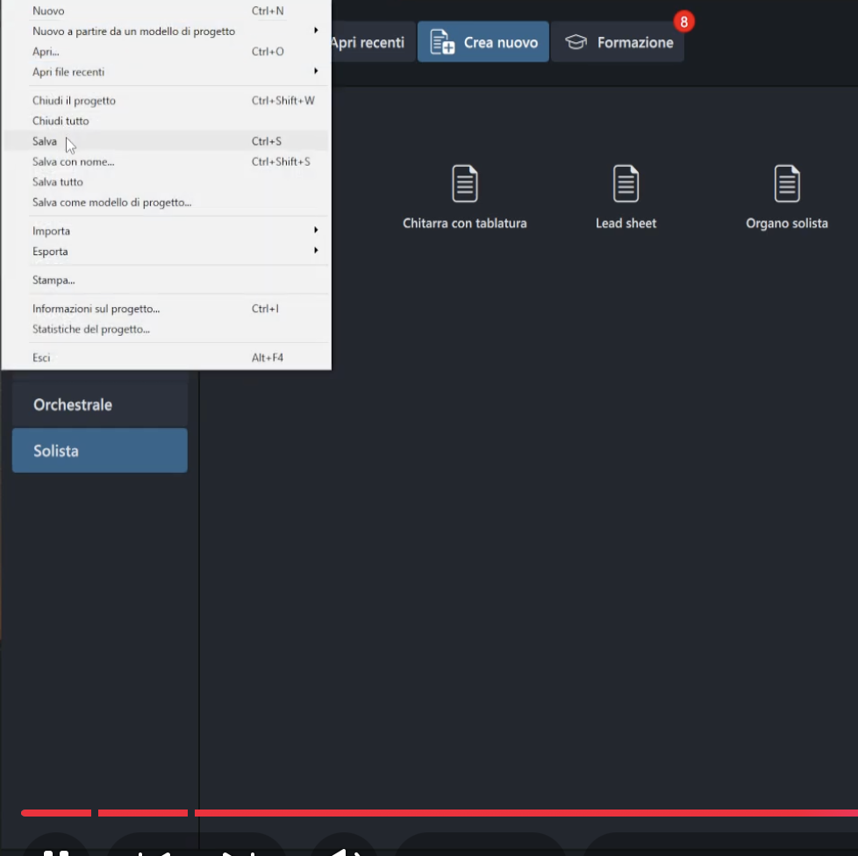Pick the Organo solista template icon
Screen dimensions: 858x856
[787, 183]
